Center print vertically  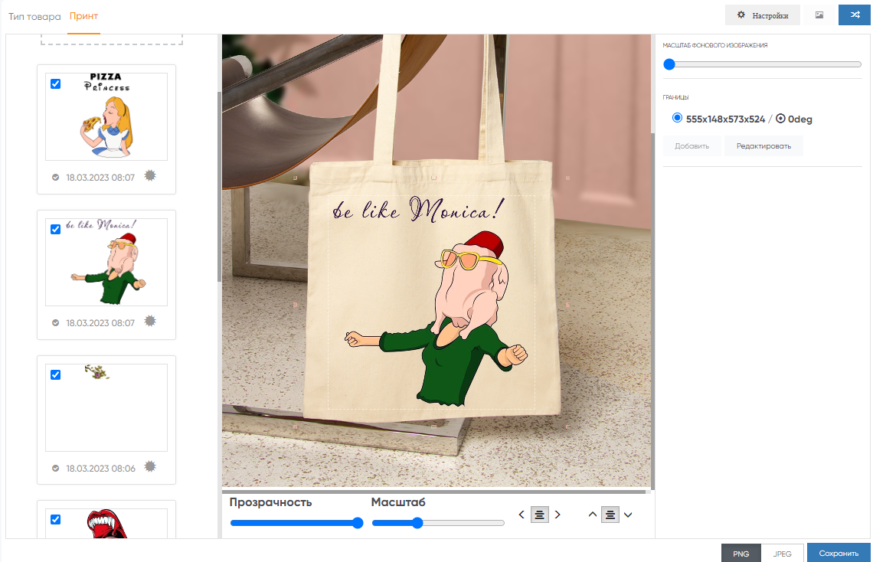coord(610,515)
